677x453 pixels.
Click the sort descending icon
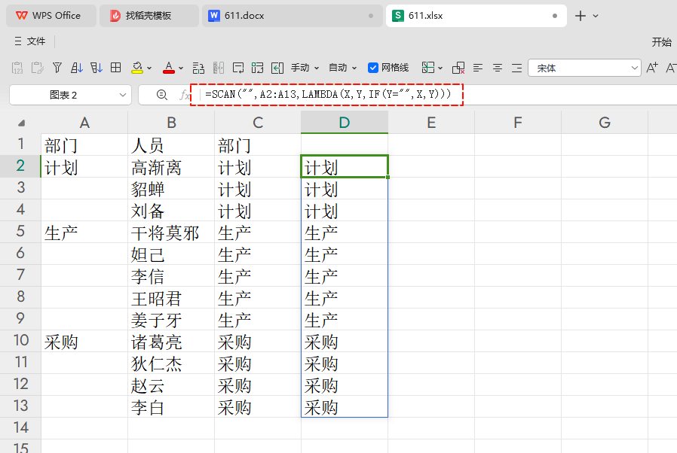(96, 68)
